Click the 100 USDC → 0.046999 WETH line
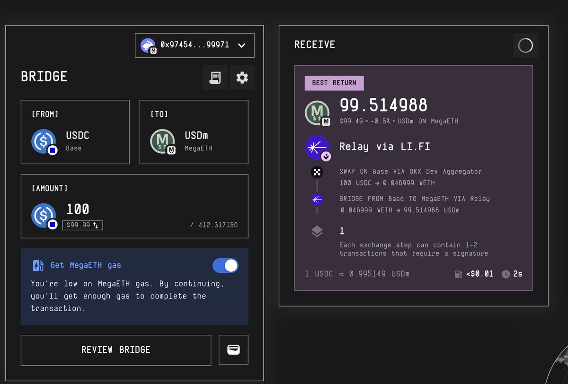The image size is (568, 384). (x=387, y=183)
